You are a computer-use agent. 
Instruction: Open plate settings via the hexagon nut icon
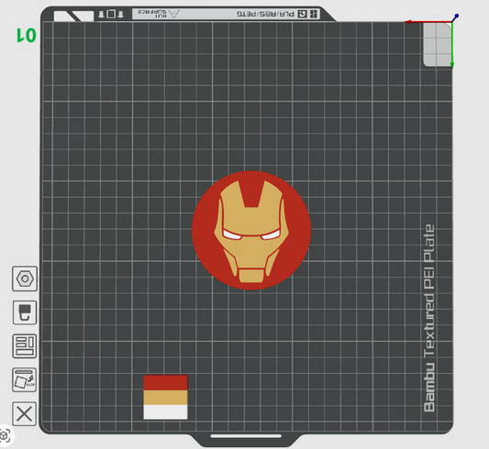click(25, 279)
